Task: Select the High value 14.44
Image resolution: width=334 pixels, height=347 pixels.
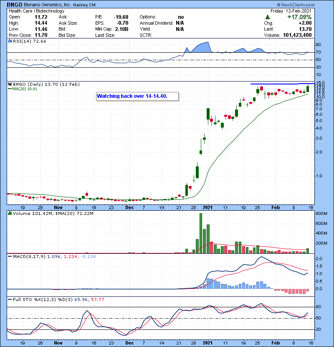Action: coord(41,23)
